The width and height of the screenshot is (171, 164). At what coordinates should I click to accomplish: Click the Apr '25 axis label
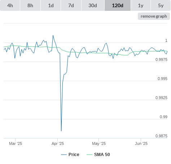click(x=58, y=143)
